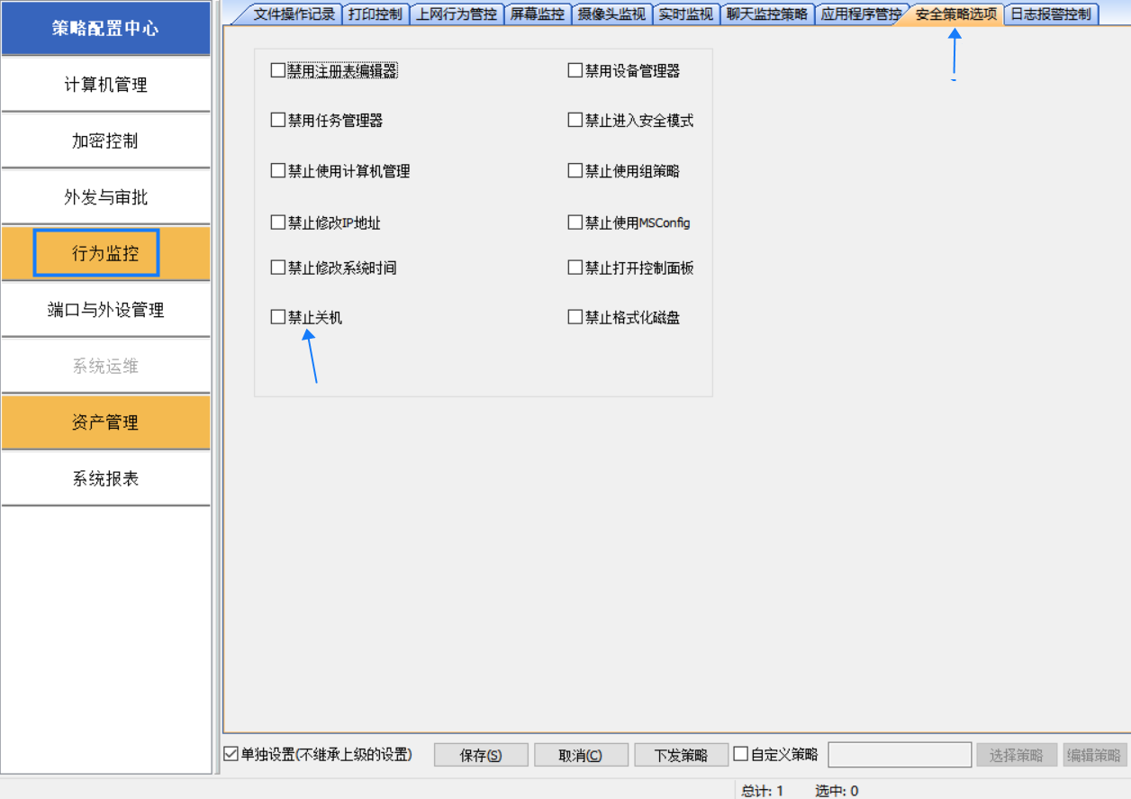
Task: Open the 文件操作记录 tab
Action: click(297, 14)
